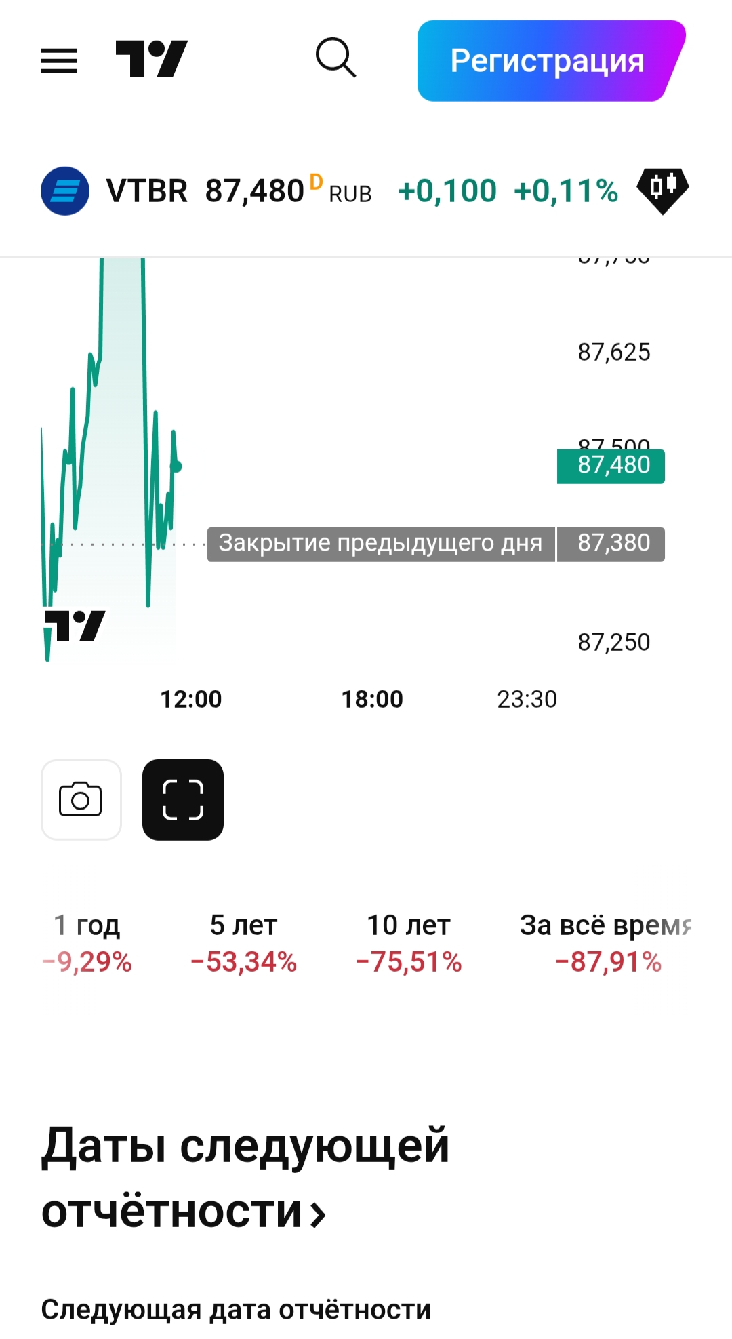Open the hamburger navigation menu
Screen dimensions: 732x1339
click(x=59, y=61)
